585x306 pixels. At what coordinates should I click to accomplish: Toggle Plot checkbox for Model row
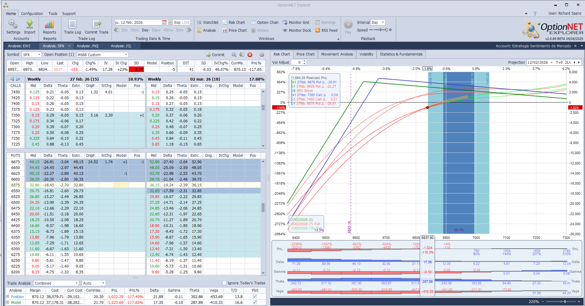[x=255, y=302]
